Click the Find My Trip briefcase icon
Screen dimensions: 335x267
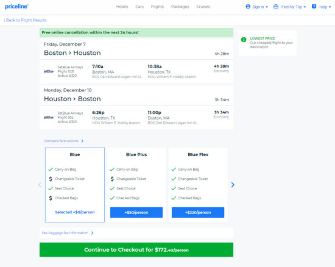point(276,7)
